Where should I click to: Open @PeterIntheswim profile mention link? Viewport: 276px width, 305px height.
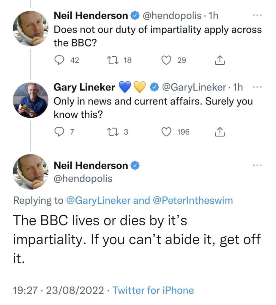193,201
